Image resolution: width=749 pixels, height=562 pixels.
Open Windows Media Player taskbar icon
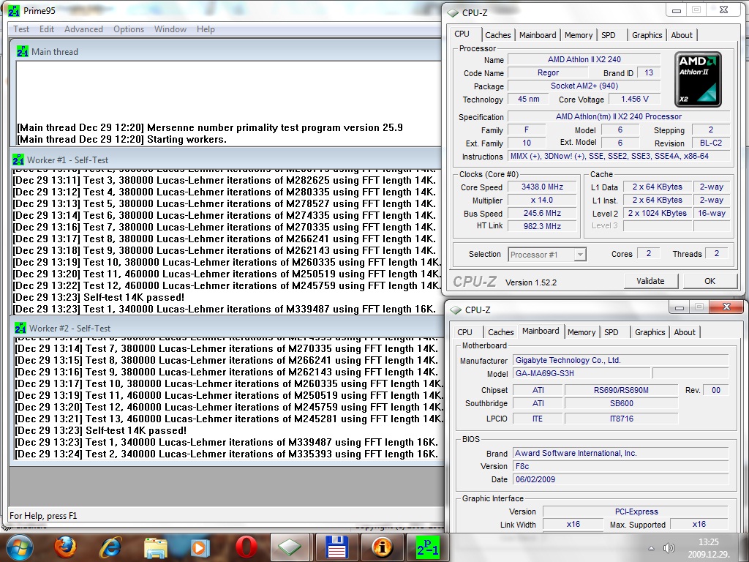tap(200, 547)
